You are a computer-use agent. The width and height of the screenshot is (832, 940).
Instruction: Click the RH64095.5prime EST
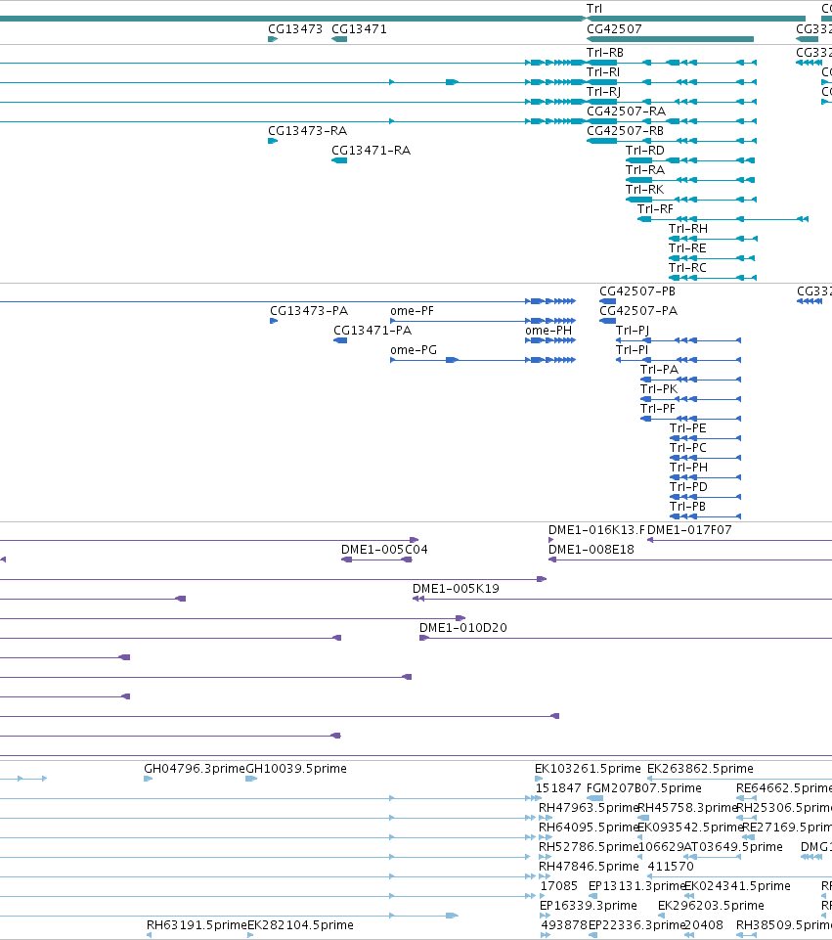click(545, 837)
